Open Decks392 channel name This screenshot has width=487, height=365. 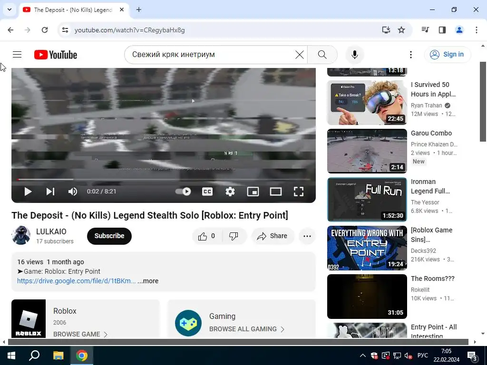point(423,251)
